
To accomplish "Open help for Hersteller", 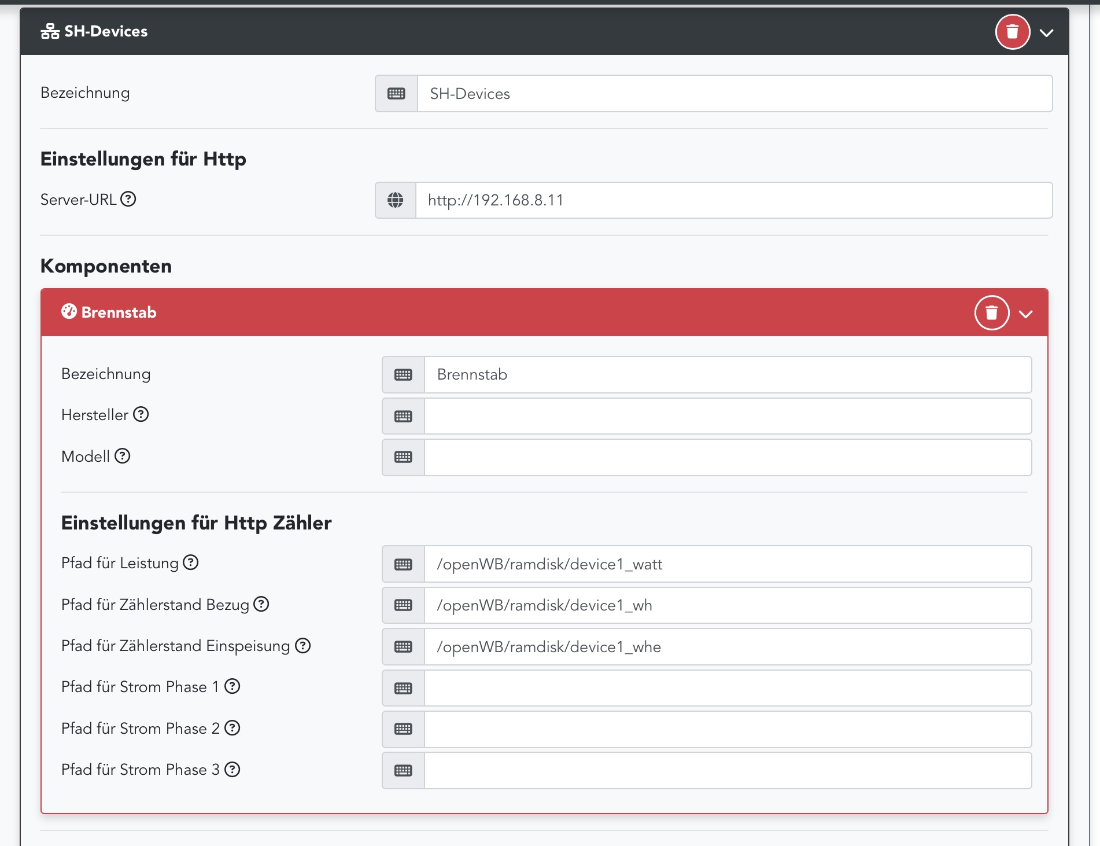I will (x=141, y=414).
